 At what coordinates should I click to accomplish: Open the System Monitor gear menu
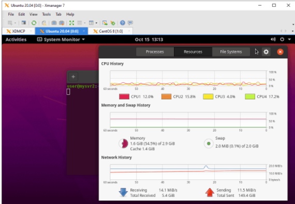coord(266,52)
